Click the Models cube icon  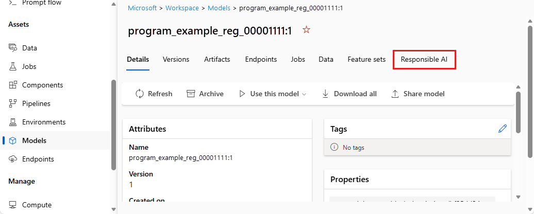[12, 140]
